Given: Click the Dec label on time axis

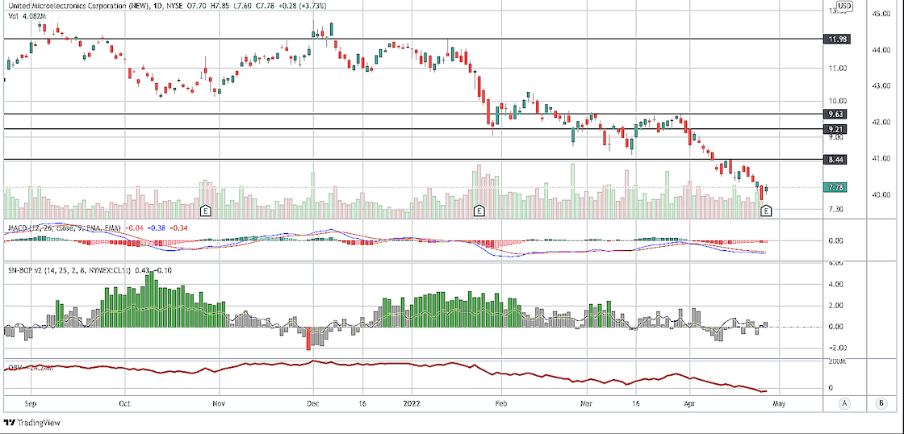Looking at the screenshot, I should click(312, 403).
